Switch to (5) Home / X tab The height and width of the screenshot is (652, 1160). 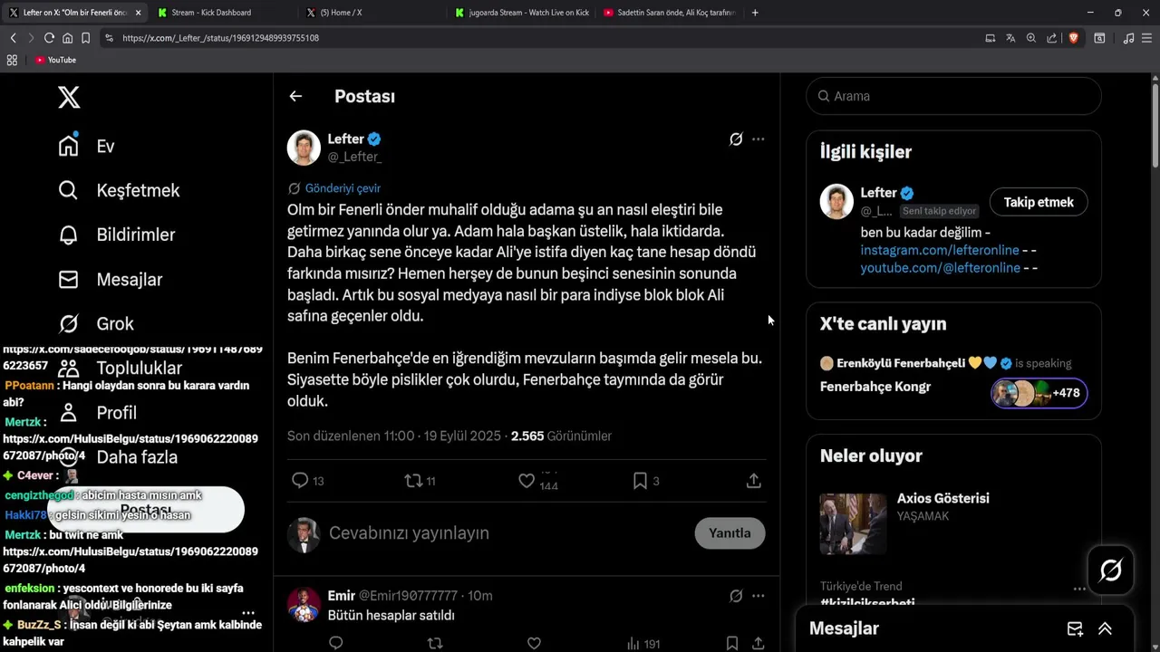[x=372, y=13]
